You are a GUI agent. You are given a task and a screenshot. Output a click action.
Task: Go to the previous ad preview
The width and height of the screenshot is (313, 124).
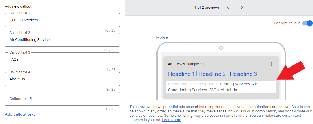pyautogui.click(x=228, y=8)
